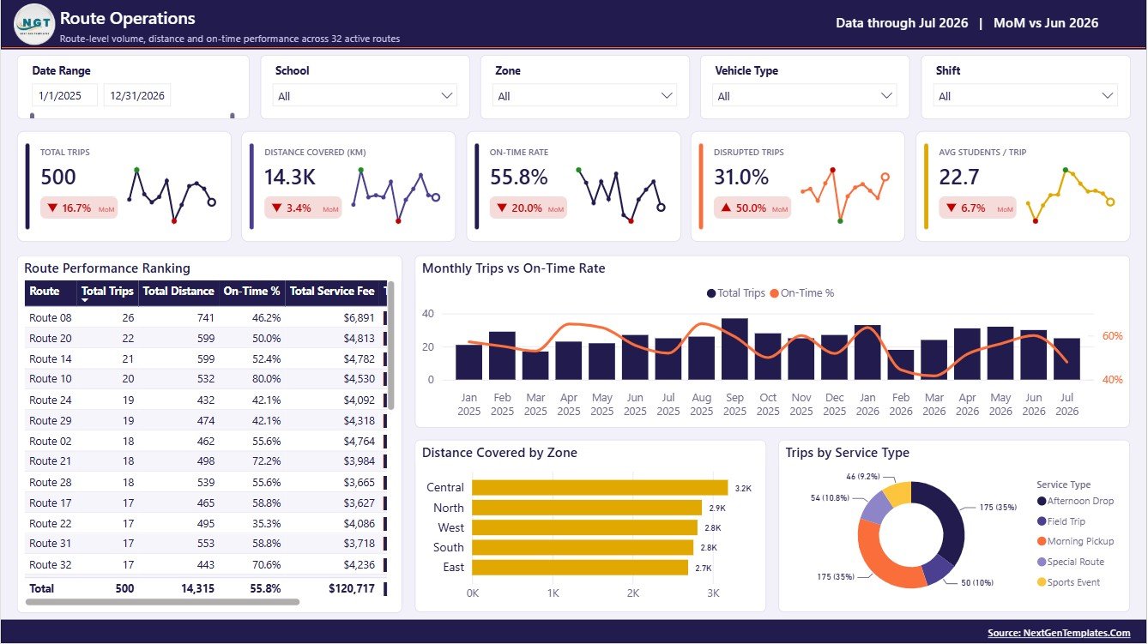Click the Data through Jul 2026 text
Image resolution: width=1148 pixels, height=644 pixels.
click(x=902, y=23)
